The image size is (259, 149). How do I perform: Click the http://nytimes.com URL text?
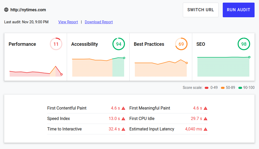click(x=28, y=10)
